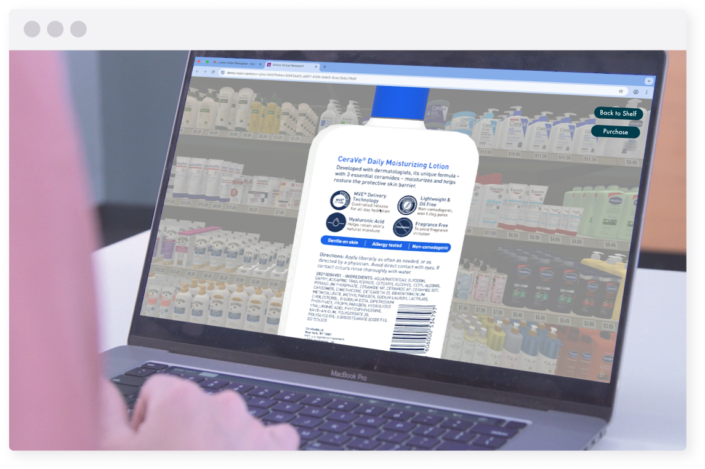705x469 pixels.
Task: Reload the page with the refresh icon
Action: pyautogui.click(x=213, y=72)
